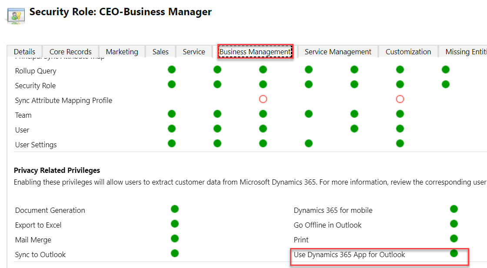Toggle the first green privilege circle for Team

click(x=172, y=114)
